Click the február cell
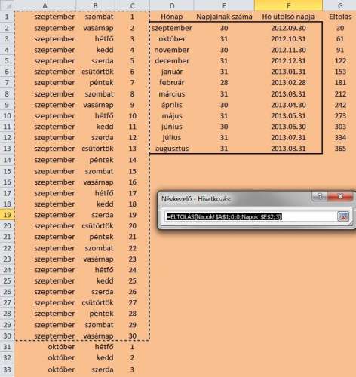Image resolution: width=356 pixels, height=377 pixels. 172,82
